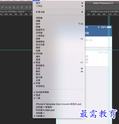Expand the 扩展功能 submenu

(x=59, y=12)
